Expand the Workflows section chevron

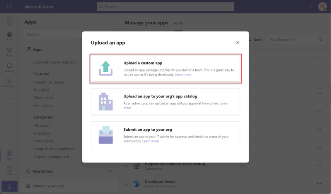pyautogui.click(x=110, y=171)
